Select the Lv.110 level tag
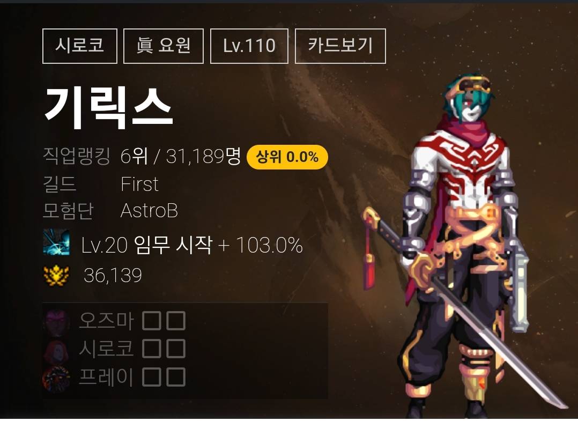578x421 pixels. pos(249,46)
